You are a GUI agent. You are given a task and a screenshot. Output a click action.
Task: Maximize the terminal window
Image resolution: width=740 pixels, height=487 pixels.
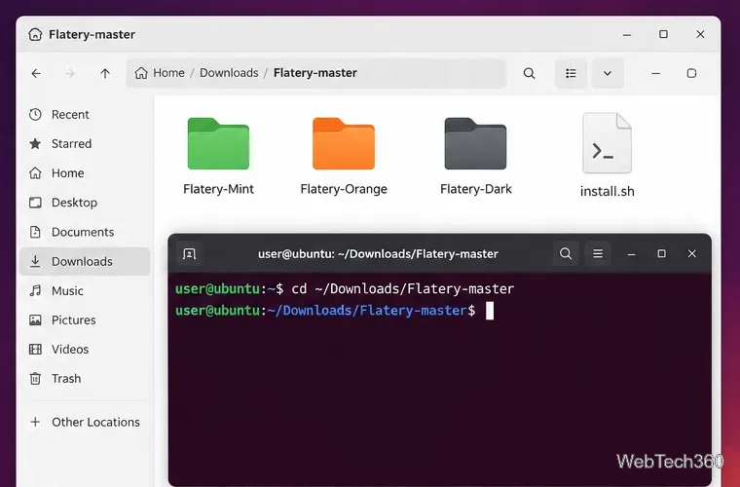[662, 254]
